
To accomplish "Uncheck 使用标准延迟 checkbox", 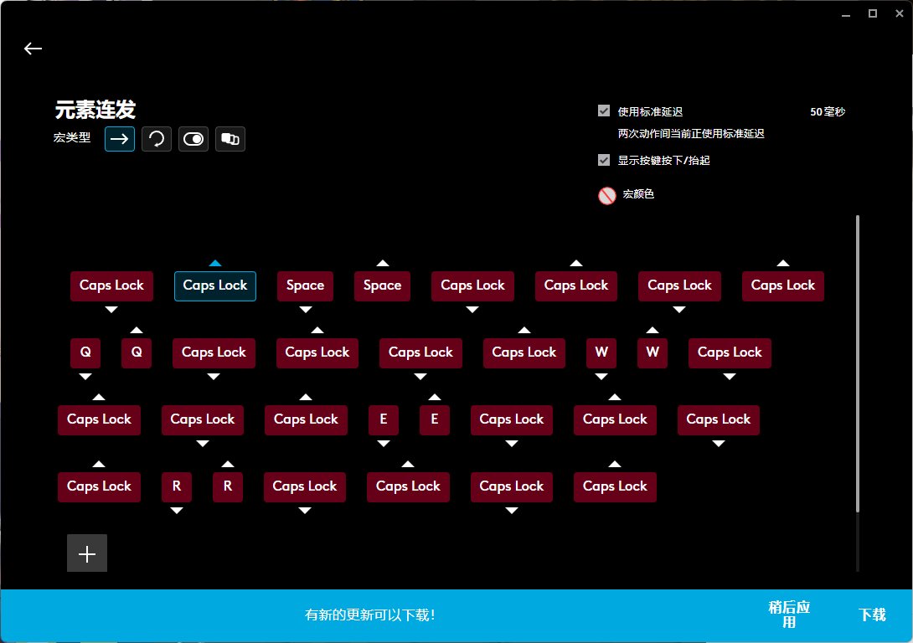I will pyautogui.click(x=604, y=111).
